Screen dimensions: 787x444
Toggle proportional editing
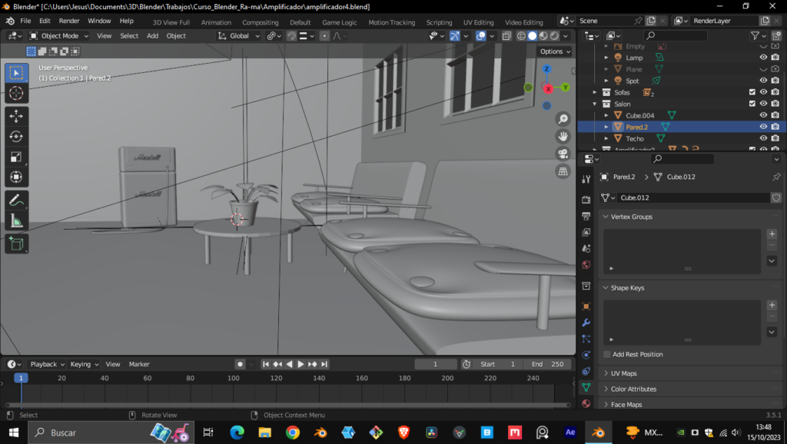[324, 36]
